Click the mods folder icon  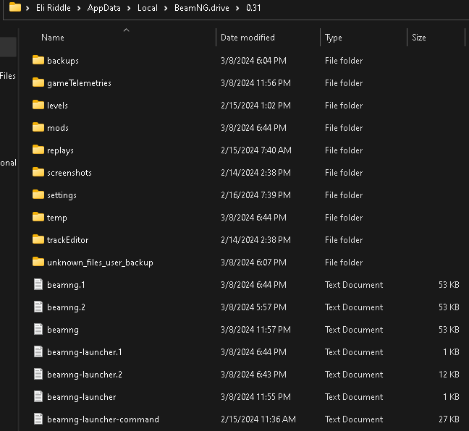click(x=38, y=128)
